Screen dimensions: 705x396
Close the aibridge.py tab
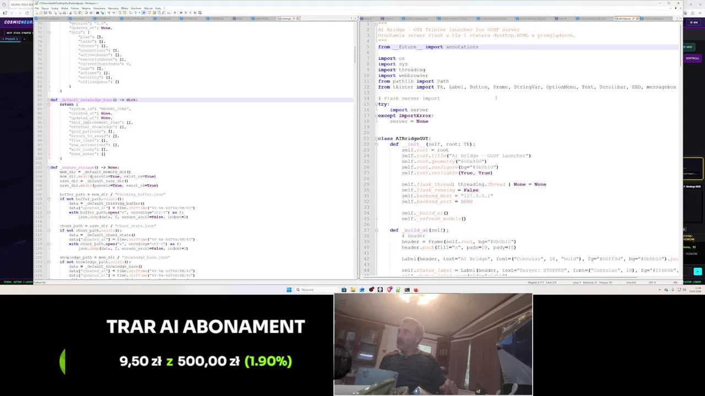(637, 19)
